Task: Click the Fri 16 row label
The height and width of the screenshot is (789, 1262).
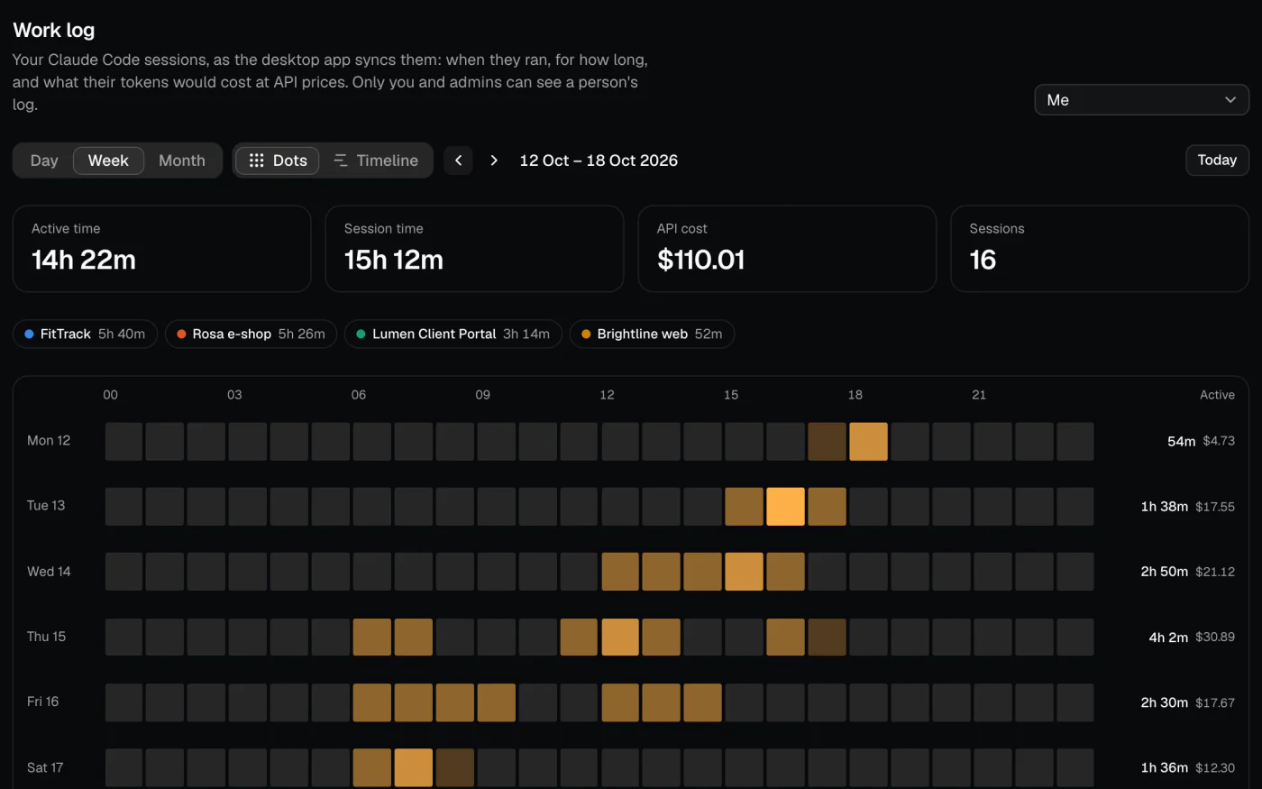Action: (42, 702)
